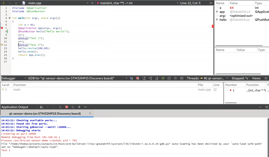
Task: Open the main.cpp document dropdown
Action: click(x=87, y=3)
